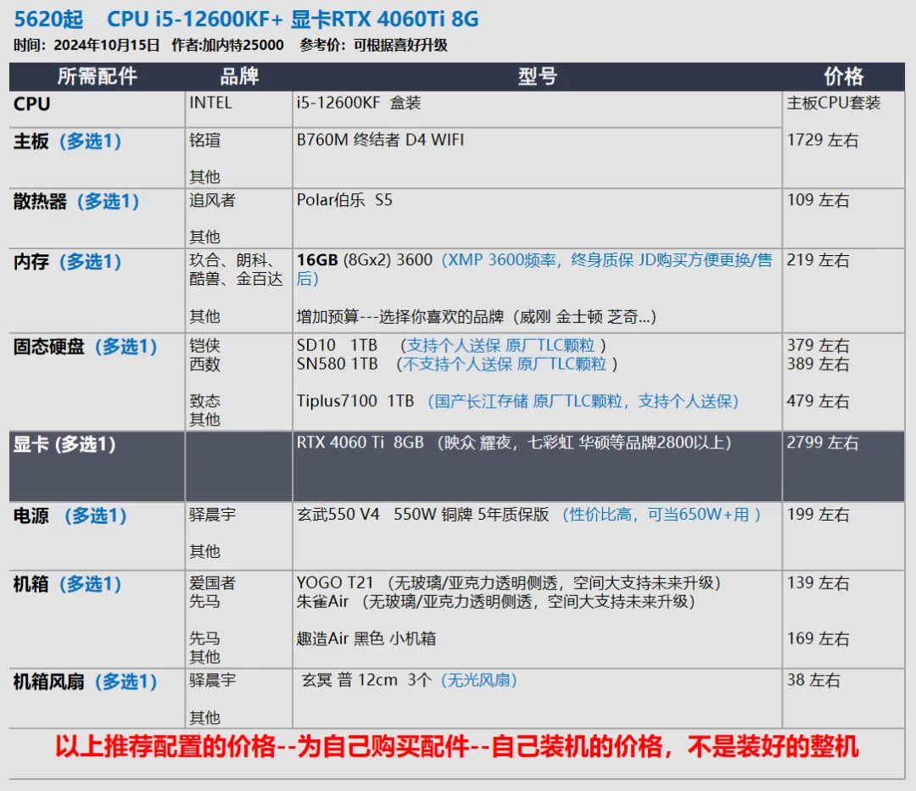Click the red '以上推荐配置的价格' disclaimer line
The width and height of the screenshot is (916, 791).
pyautogui.click(x=457, y=747)
